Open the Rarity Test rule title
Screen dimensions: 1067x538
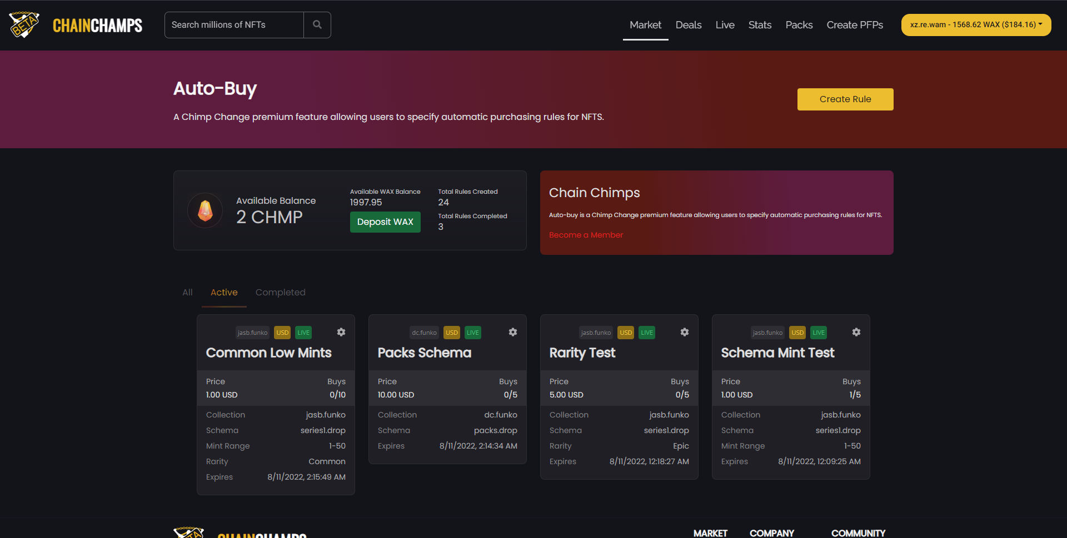coord(582,353)
